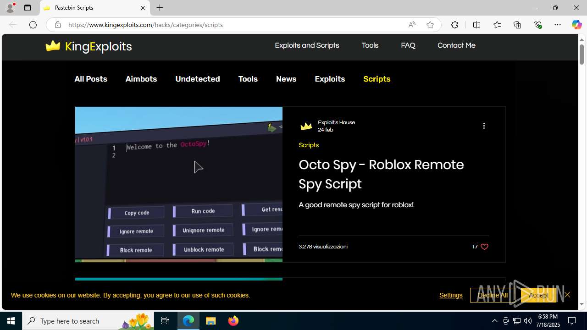Screen dimensions: 587x330
Task: Click the 'A good remote spy script' description
Action: (356, 205)
